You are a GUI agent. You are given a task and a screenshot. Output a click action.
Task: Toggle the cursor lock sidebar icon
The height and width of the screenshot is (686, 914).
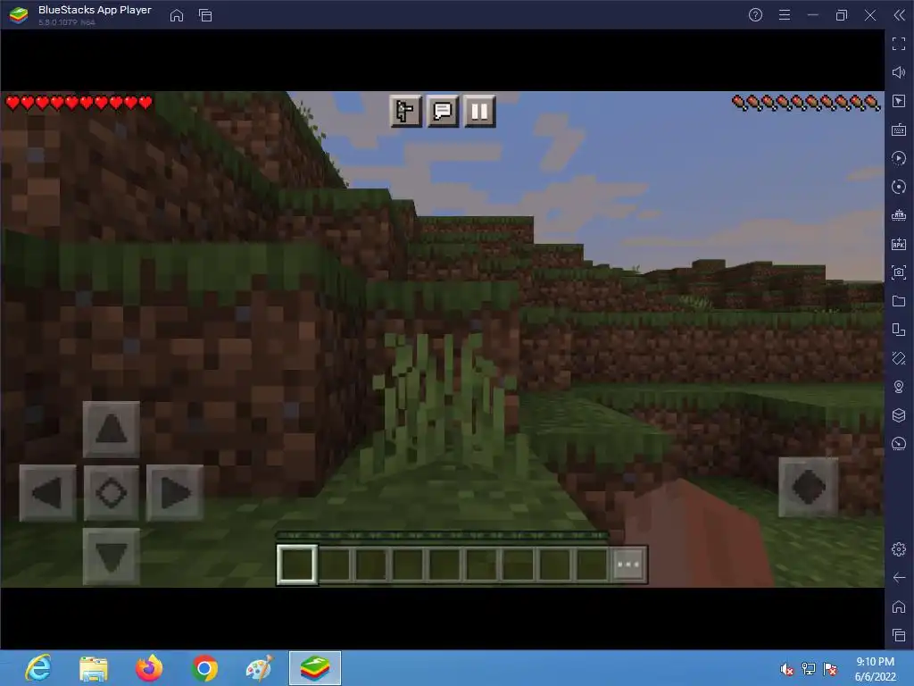click(x=899, y=101)
